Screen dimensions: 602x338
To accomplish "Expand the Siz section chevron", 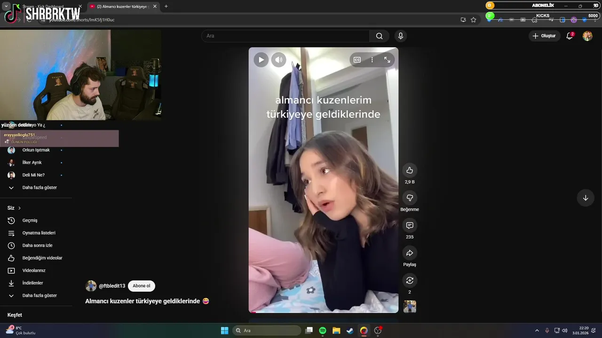I will point(19,208).
